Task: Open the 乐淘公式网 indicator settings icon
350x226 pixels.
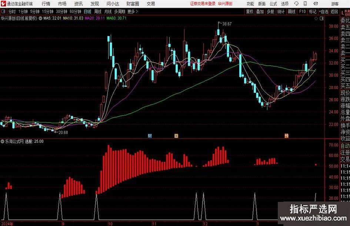Action: pyautogui.click(x=3, y=141)
